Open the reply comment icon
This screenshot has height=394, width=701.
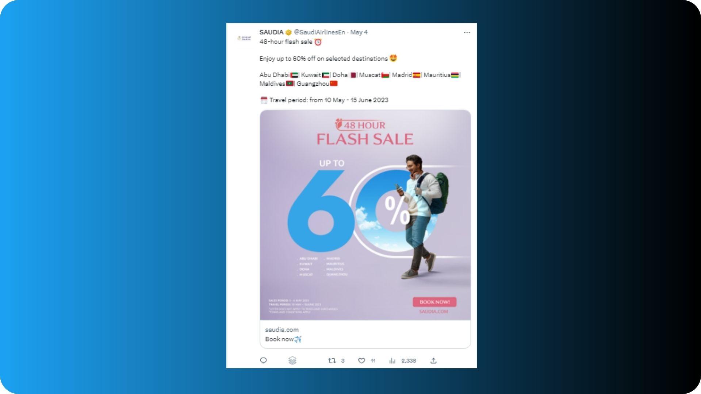point(263,360)
